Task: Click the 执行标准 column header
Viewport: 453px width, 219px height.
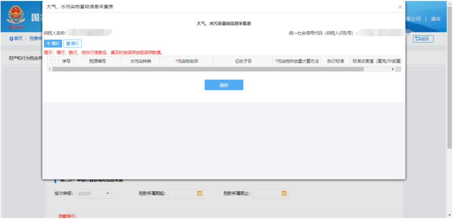Action: 336,61
